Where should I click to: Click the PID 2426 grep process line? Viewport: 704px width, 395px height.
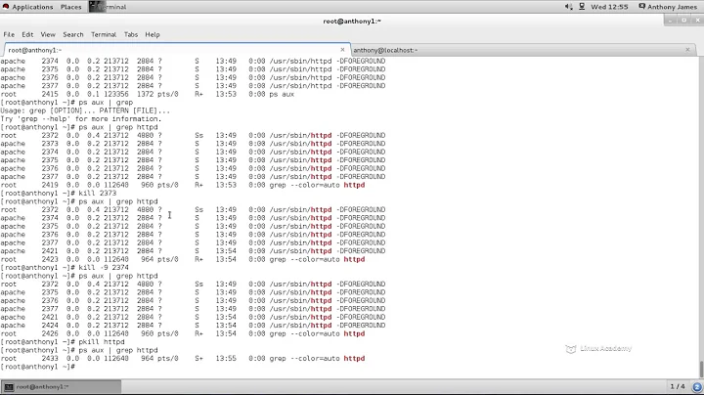(x=183, y=334)
